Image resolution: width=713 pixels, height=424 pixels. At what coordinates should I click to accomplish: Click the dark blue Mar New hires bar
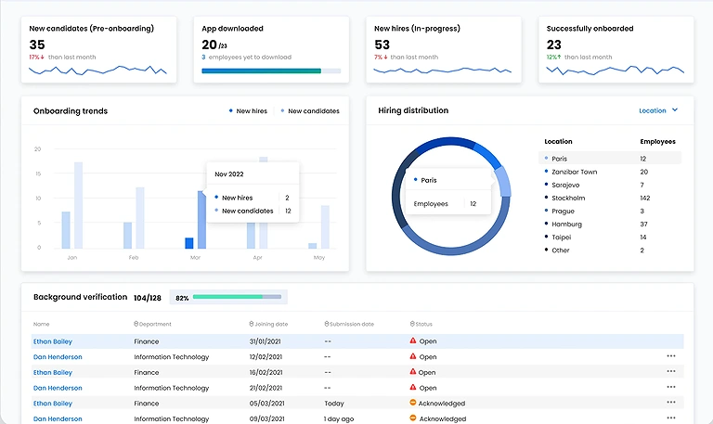(189, 243)
